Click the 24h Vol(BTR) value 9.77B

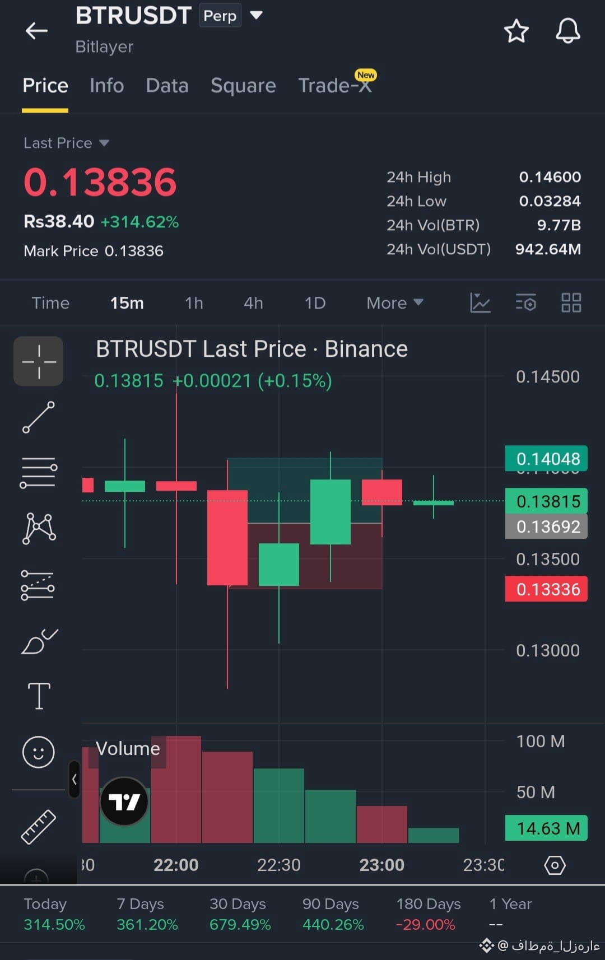559,225
